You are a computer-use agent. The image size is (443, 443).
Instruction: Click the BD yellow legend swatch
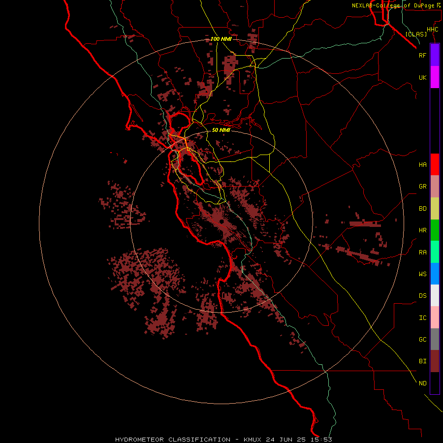pyautogui.click(x=435, y=208)
